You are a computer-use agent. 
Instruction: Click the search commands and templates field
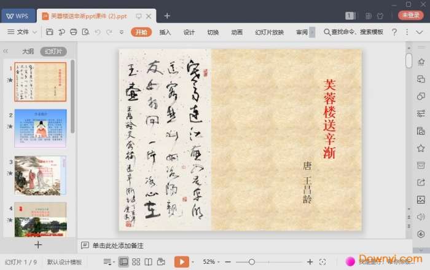point(353,32)
